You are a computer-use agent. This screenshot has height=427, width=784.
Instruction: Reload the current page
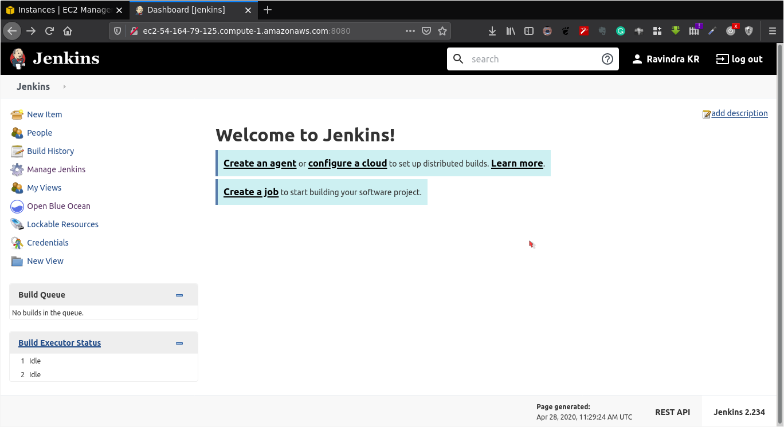point(49,31)
